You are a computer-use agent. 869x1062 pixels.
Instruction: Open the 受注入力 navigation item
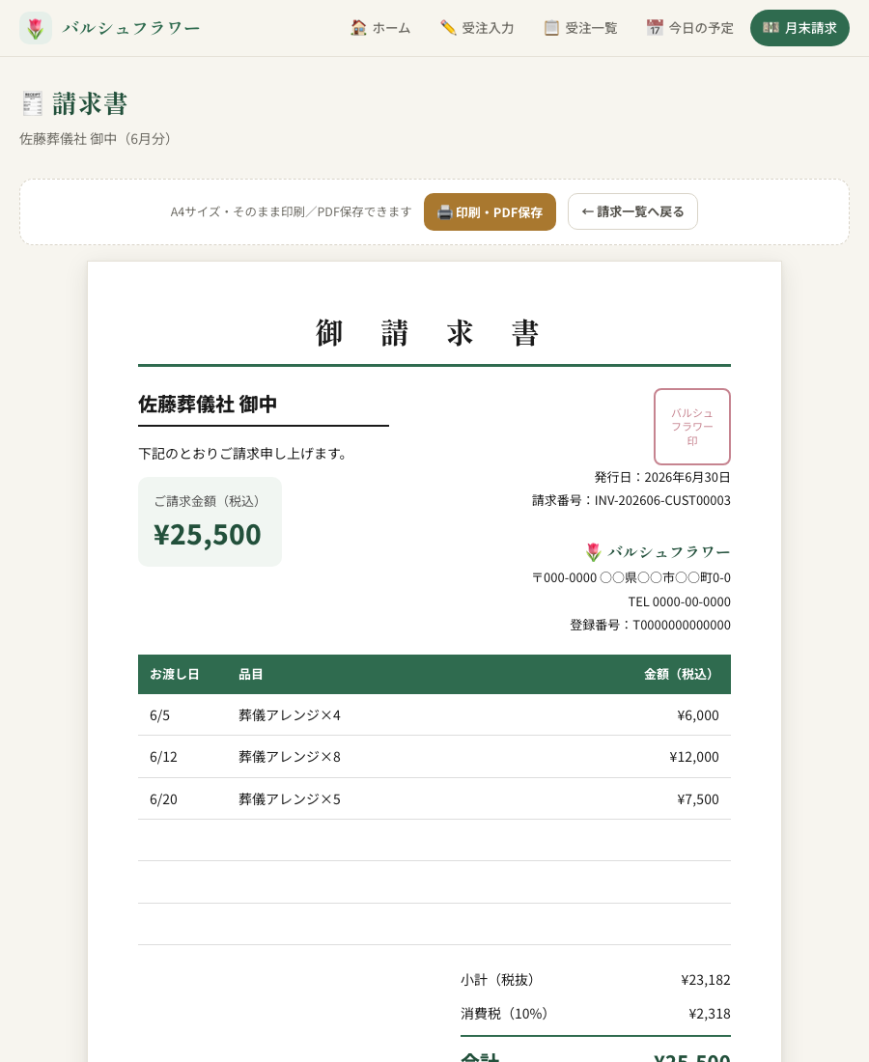tap(477, 28)
